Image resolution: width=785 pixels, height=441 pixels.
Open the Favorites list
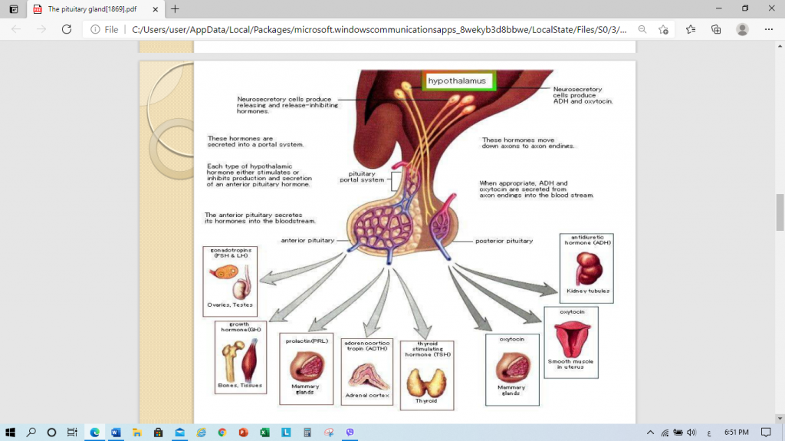click(691, 29)
